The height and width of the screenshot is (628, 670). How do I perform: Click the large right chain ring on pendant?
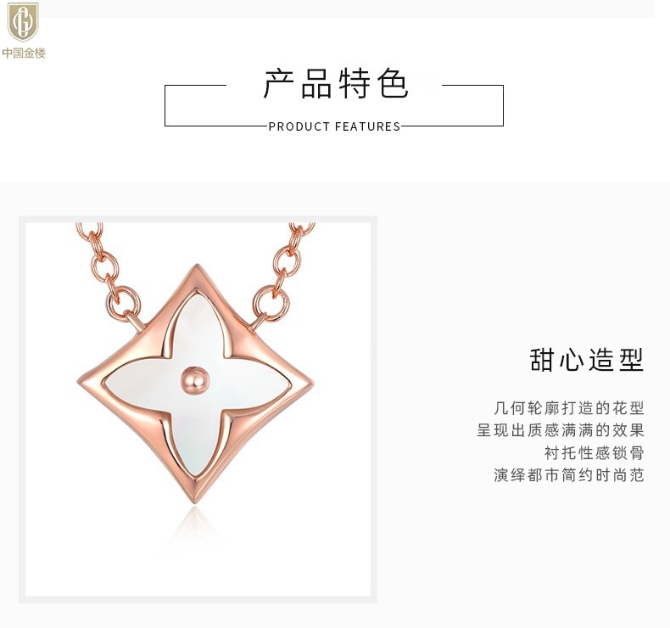pyautogui.click(x=271, y=303)
